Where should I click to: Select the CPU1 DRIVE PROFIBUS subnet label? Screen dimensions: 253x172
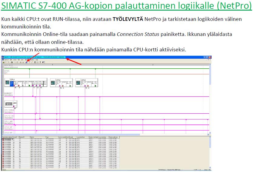tap(9, 111)
